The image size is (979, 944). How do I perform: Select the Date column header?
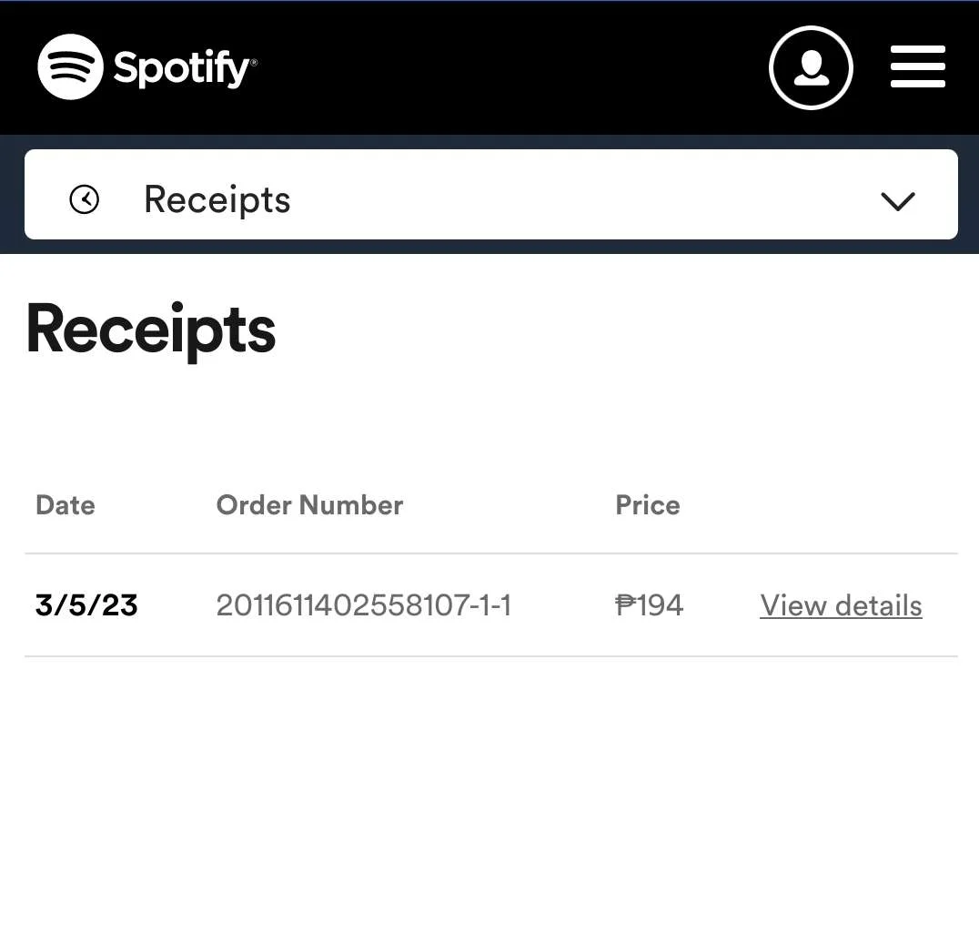[66, 505]
